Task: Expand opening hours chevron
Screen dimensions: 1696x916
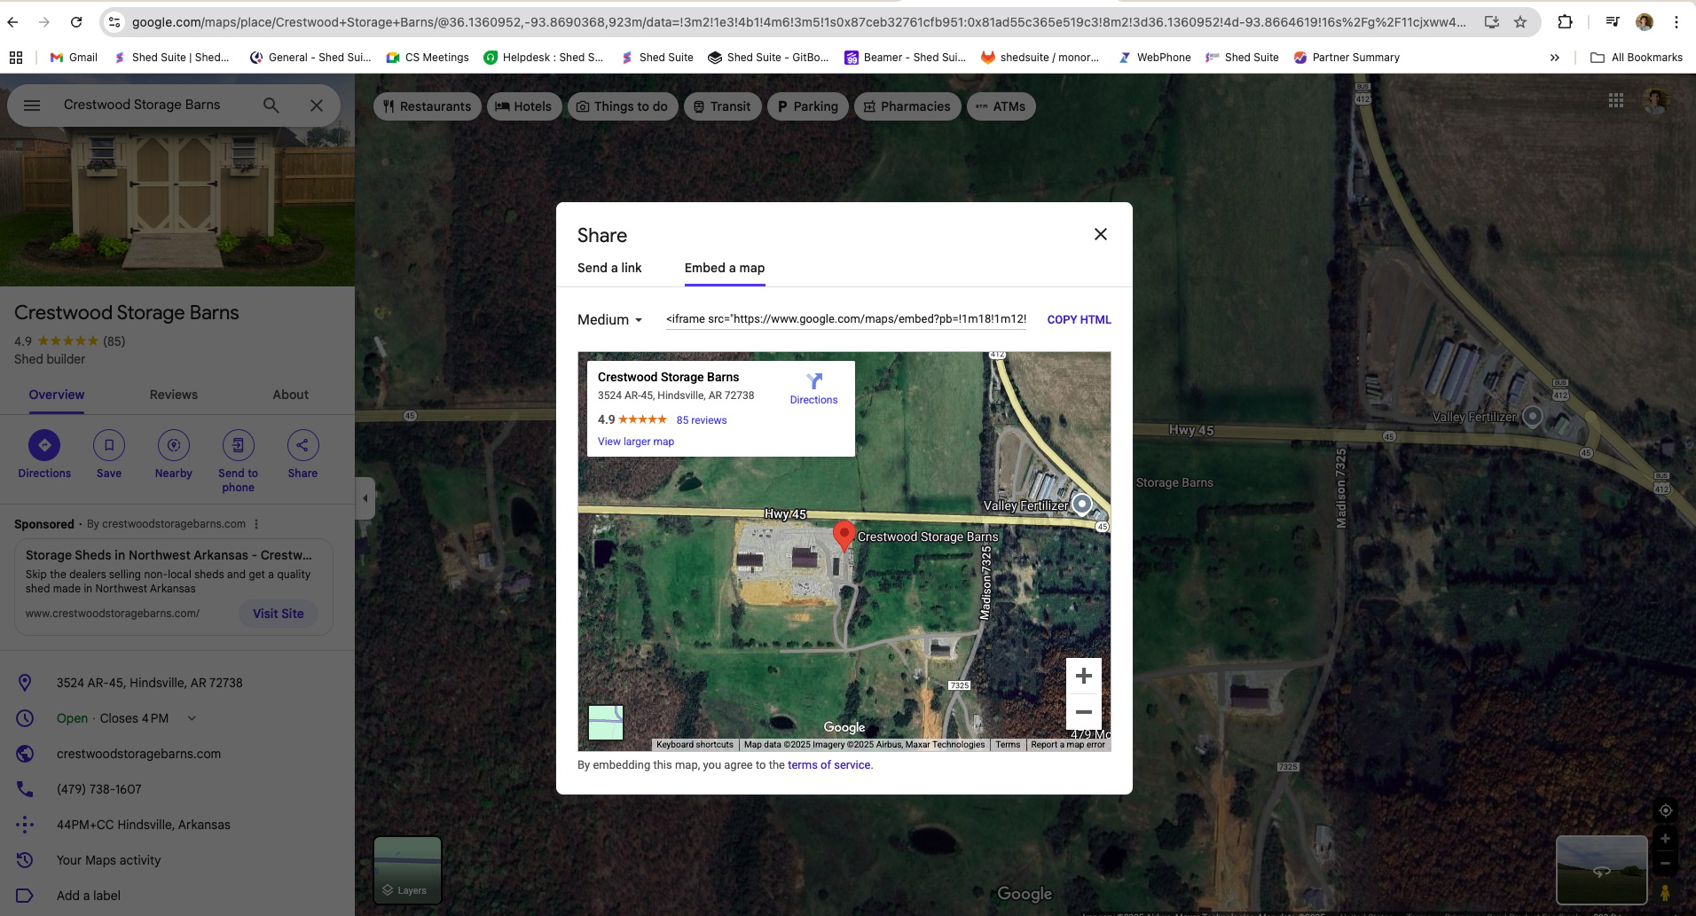Action: [192, 718]
